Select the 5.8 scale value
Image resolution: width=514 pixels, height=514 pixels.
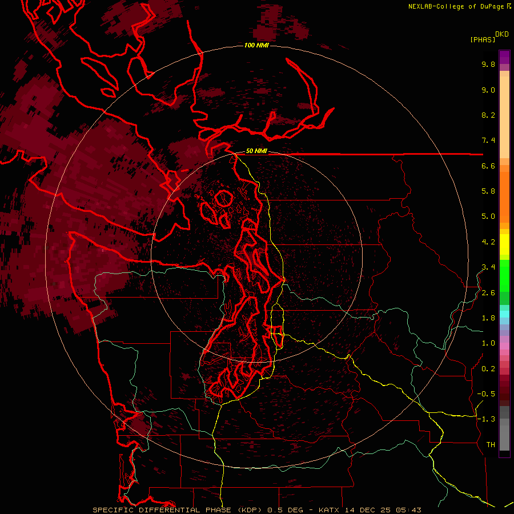[488, 191]
